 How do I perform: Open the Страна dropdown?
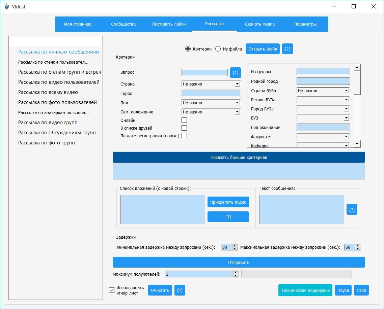[211, 84]
